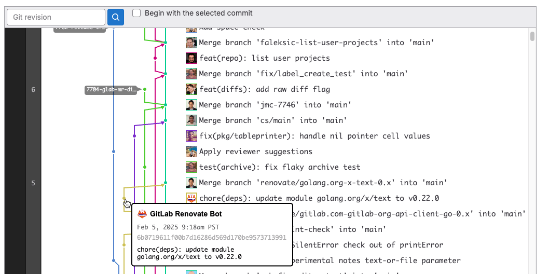Click blue graph node on the Apply reviewer suggestions row
The width and height of the screenshot is (549, 274).
tap(114, 152)
